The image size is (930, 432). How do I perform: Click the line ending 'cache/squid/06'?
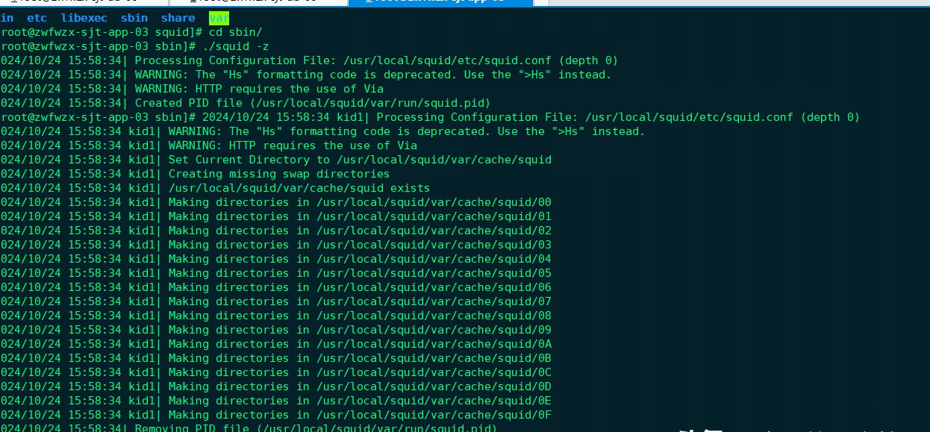(276, 287)
